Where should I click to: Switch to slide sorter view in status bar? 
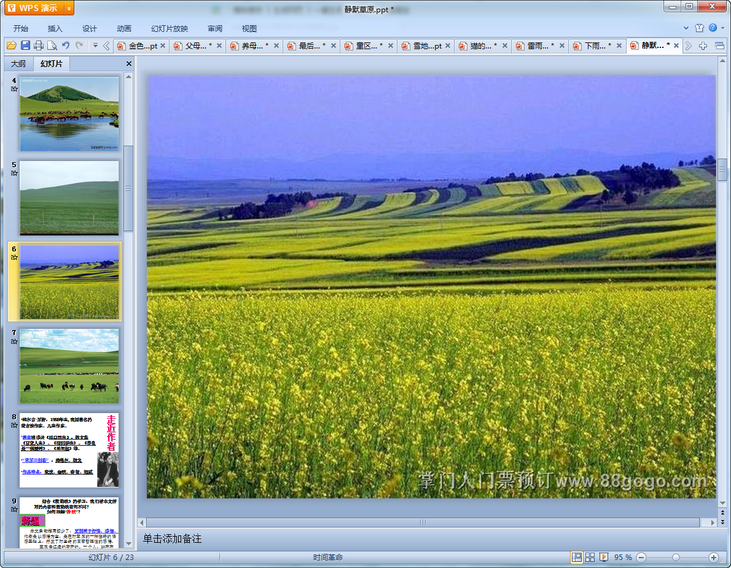point(590,557)
